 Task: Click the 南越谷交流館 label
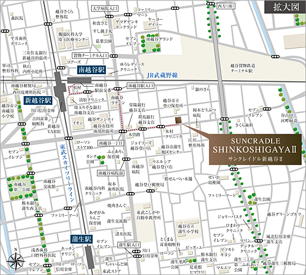(x=50, y=184)
